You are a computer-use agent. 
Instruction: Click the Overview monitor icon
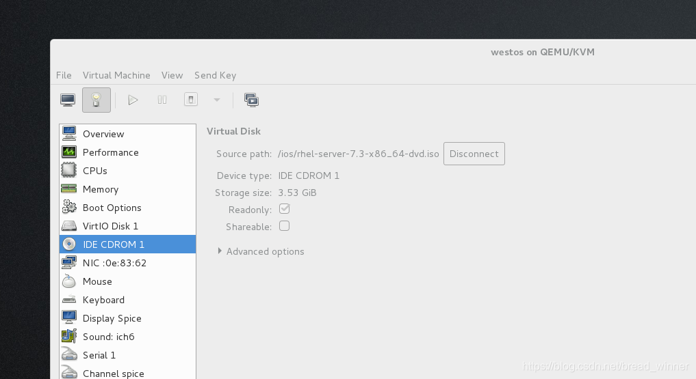pos(69,133)
